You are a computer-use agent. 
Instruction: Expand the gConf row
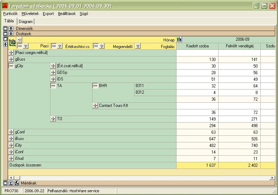pyautogui.click(x=11, y=132)
